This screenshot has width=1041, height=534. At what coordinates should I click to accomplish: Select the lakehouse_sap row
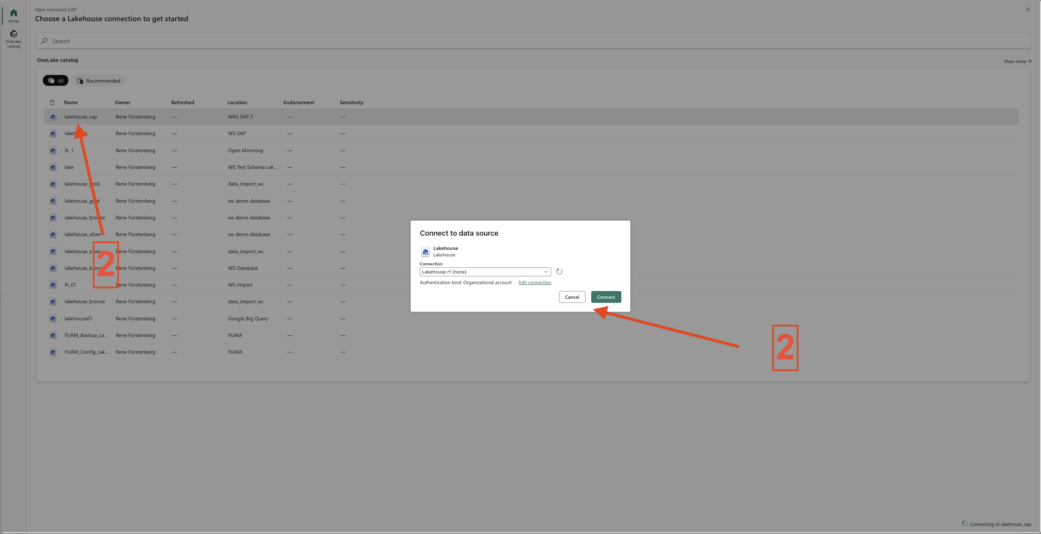pos(81,117)
